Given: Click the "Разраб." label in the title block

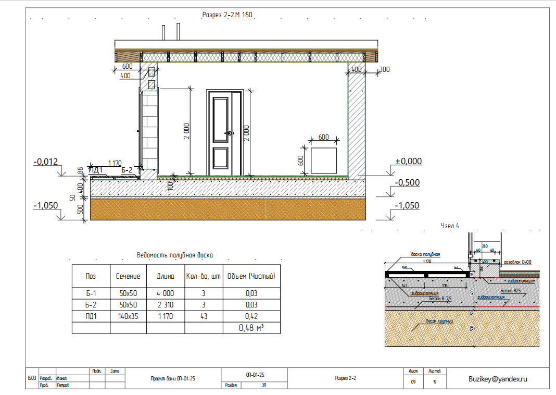Looking at the screenshot, I should pyautogui.click(x=46, y=378).
